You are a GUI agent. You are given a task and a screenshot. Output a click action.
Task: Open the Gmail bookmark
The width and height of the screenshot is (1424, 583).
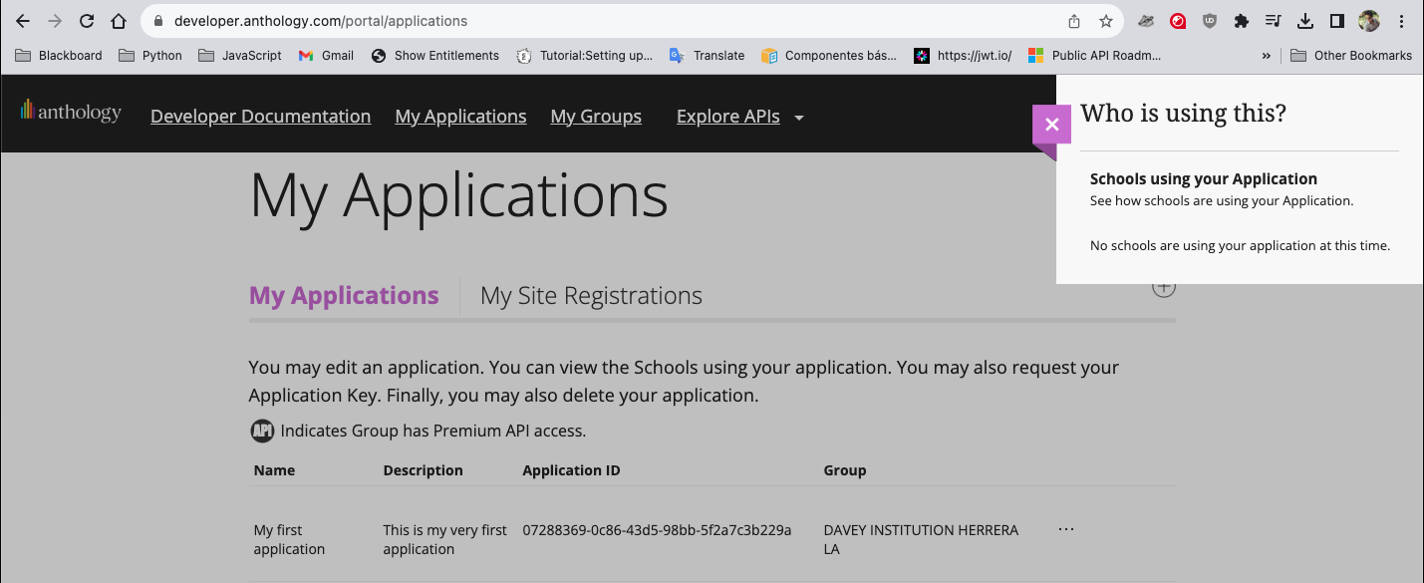(326, 56)
